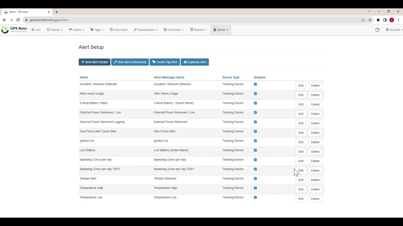Viewport: 403px width, 226px height.
Task: Toggle External Power Removed Logging checkbox
Action: 255,122
